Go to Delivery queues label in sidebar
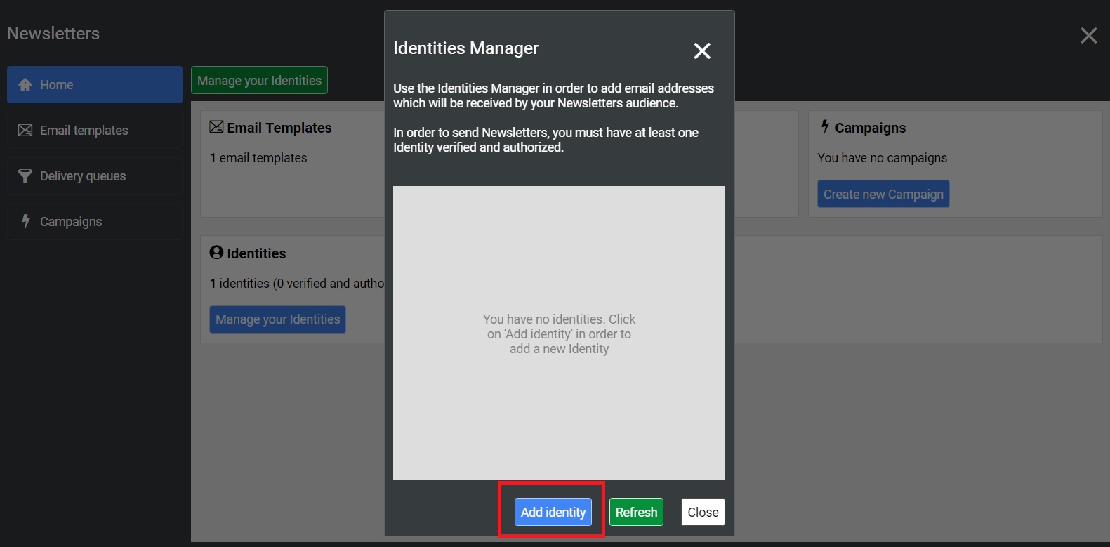Image resolution: width=1110 pixels, height=547 pixels. (83, 176)
